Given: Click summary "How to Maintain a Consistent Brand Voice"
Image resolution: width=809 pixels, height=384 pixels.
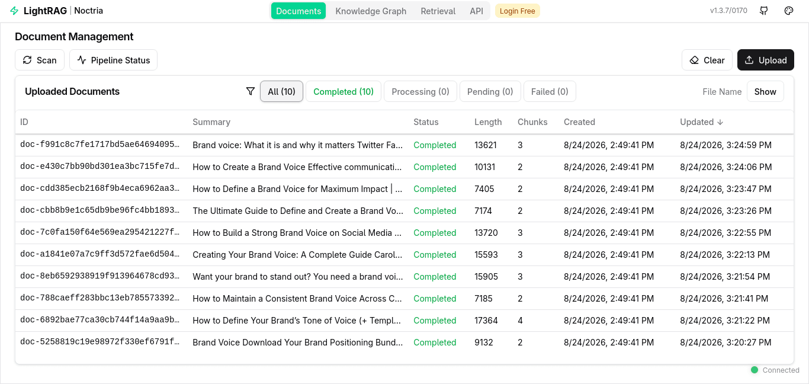Looking at the screenshot, I should coord(297,299).
